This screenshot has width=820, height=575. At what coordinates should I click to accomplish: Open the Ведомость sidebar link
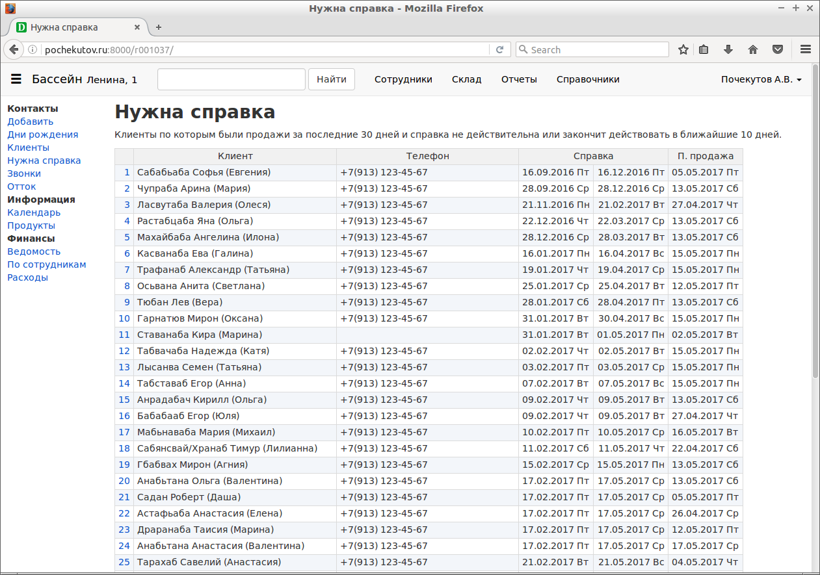pos(34,251)
